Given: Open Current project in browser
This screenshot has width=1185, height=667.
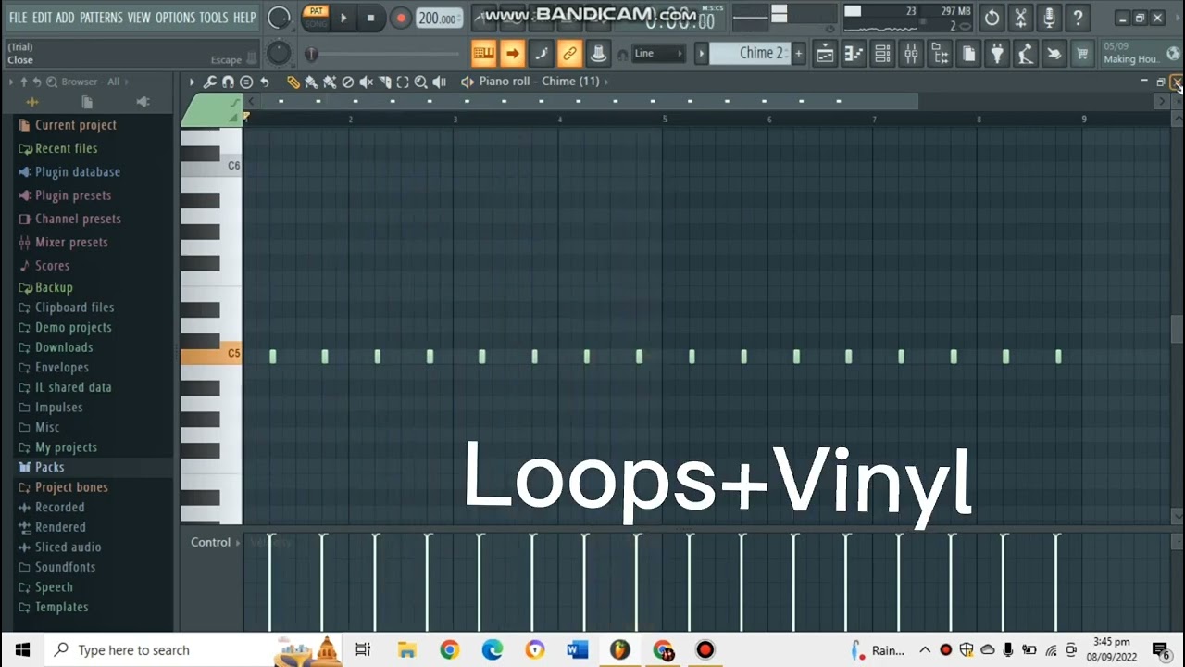Looking at the screenshot, I should tap(75, 125).
